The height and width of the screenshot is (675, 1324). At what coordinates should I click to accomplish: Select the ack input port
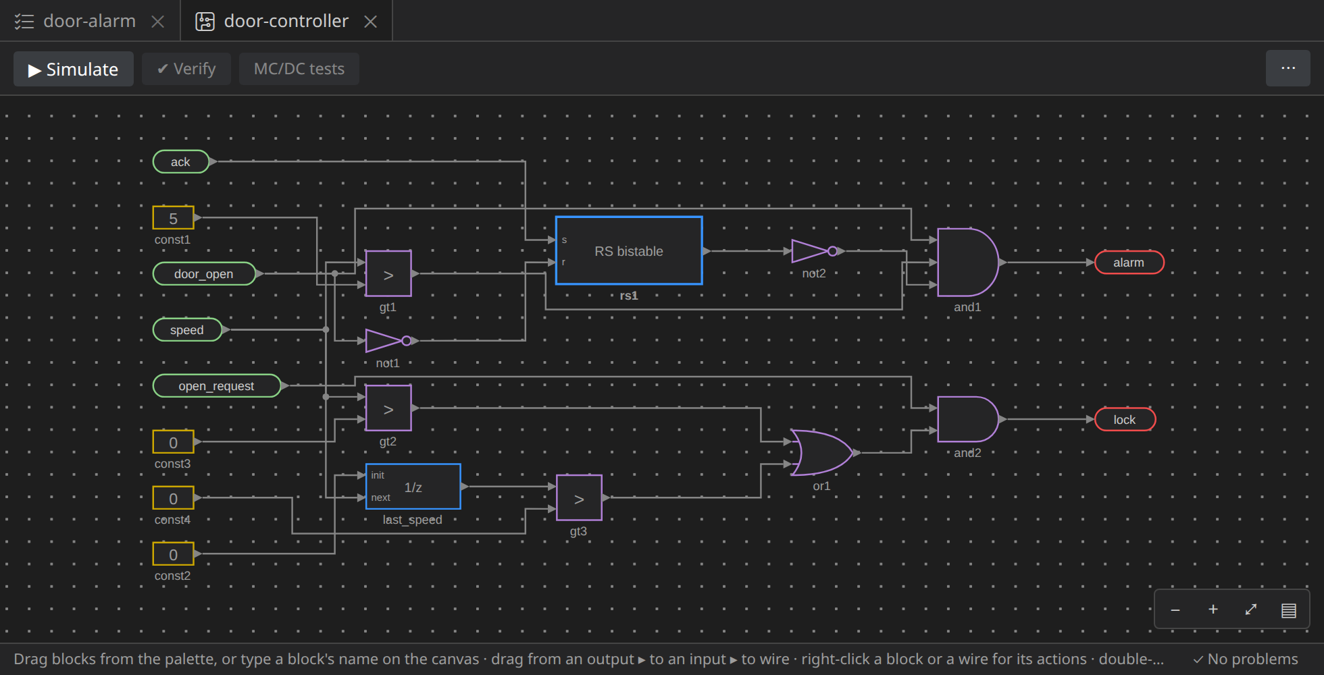(181, 161)
